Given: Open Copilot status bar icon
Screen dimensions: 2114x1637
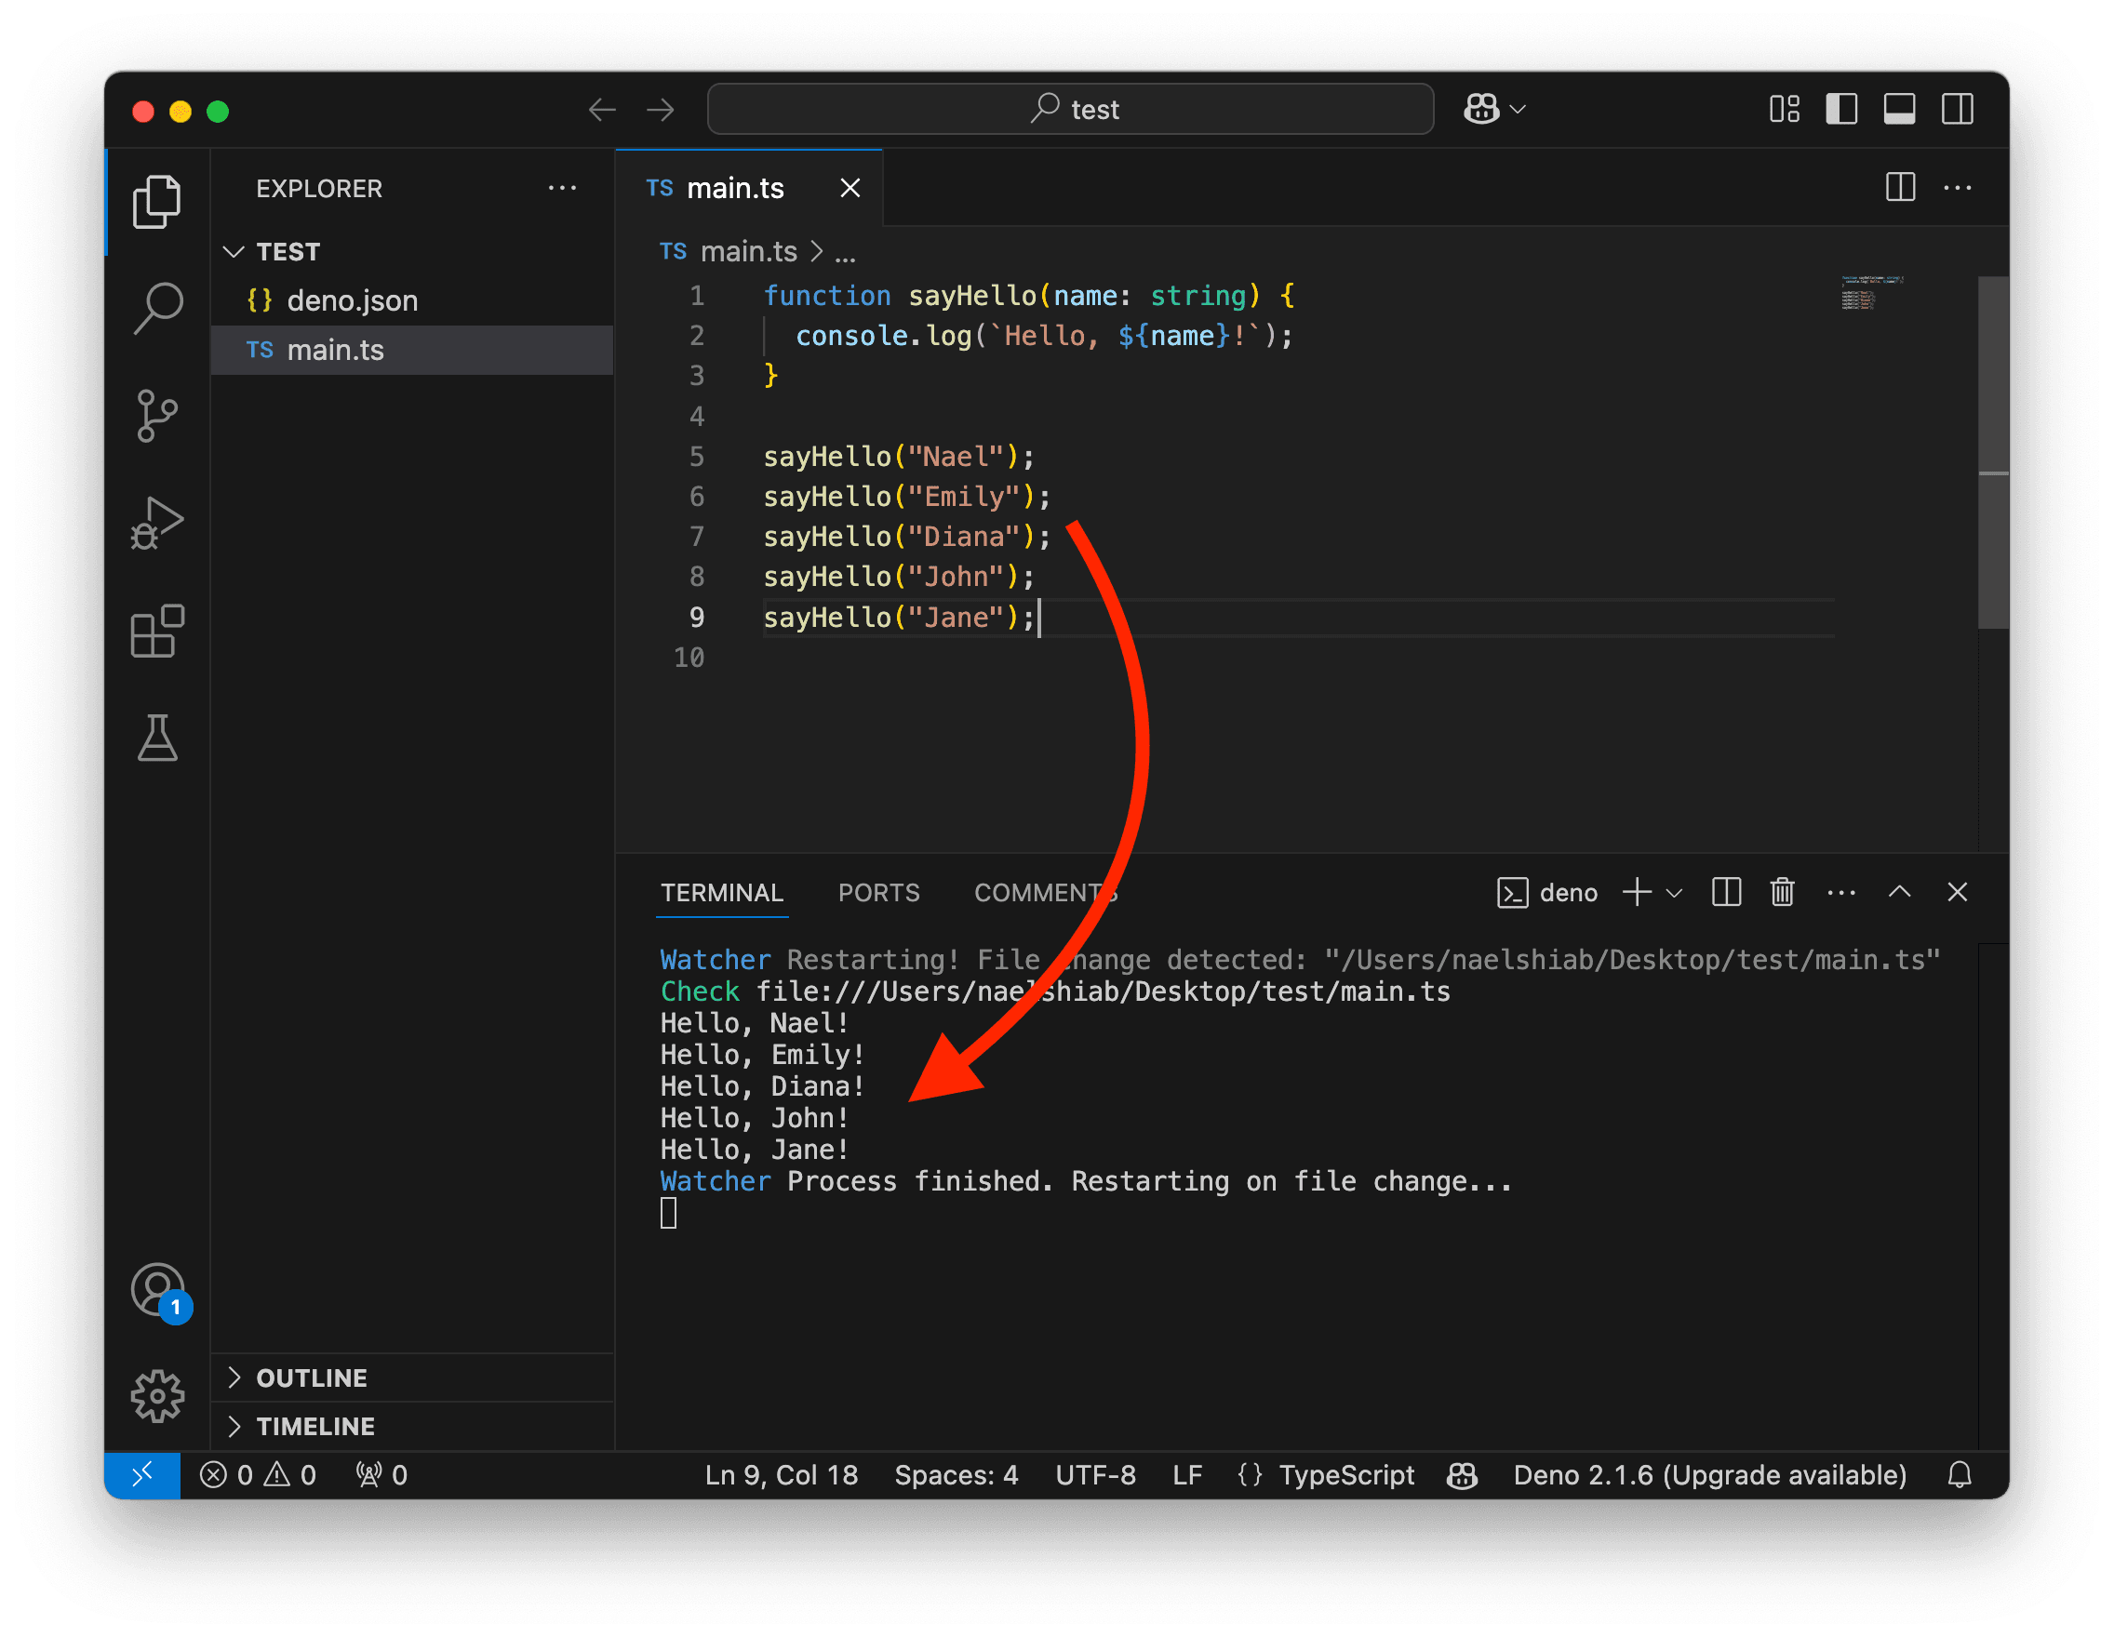Looking at the screenshot, I should click(x=1462, y=1474).
